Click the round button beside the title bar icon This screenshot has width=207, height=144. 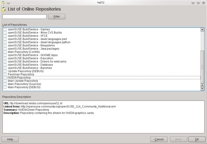click(8, 3)
